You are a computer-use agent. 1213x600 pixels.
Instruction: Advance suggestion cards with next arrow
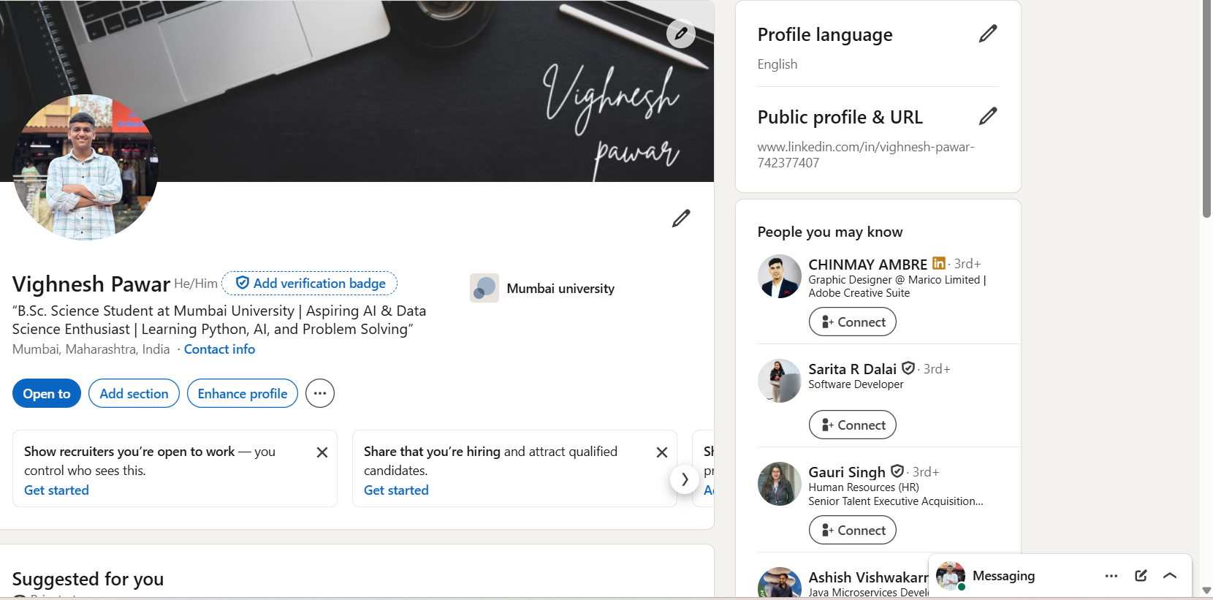click(x=685, y=479)
